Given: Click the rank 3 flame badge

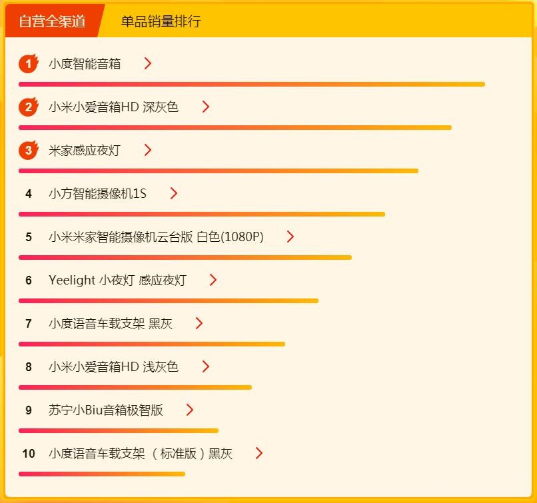Looking at the screenshot, I should coord(28,150).
